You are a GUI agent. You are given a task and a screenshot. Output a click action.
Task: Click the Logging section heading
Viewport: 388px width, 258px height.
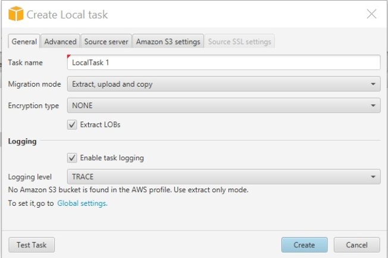tap(22, 141)
